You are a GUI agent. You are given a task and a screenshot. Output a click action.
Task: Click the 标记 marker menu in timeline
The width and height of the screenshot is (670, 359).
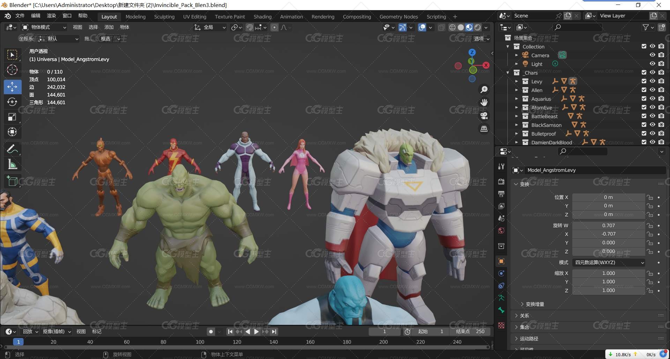pos(97,332)
